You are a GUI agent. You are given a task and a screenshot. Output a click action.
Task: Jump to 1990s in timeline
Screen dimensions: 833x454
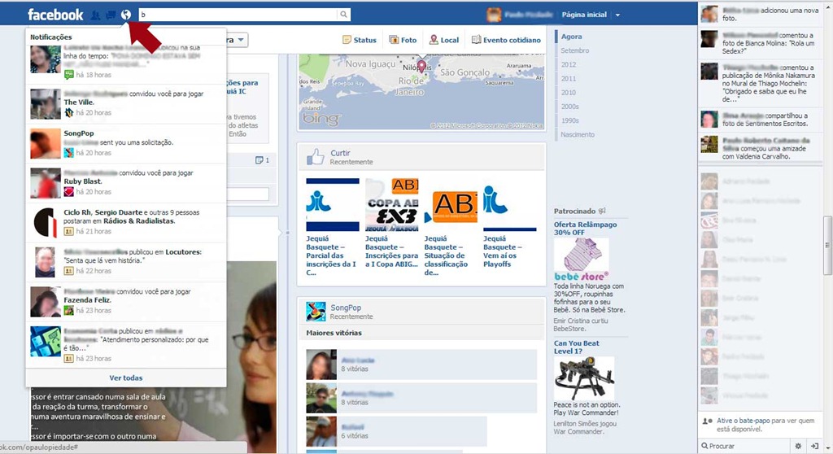click(x=570, y=120)
